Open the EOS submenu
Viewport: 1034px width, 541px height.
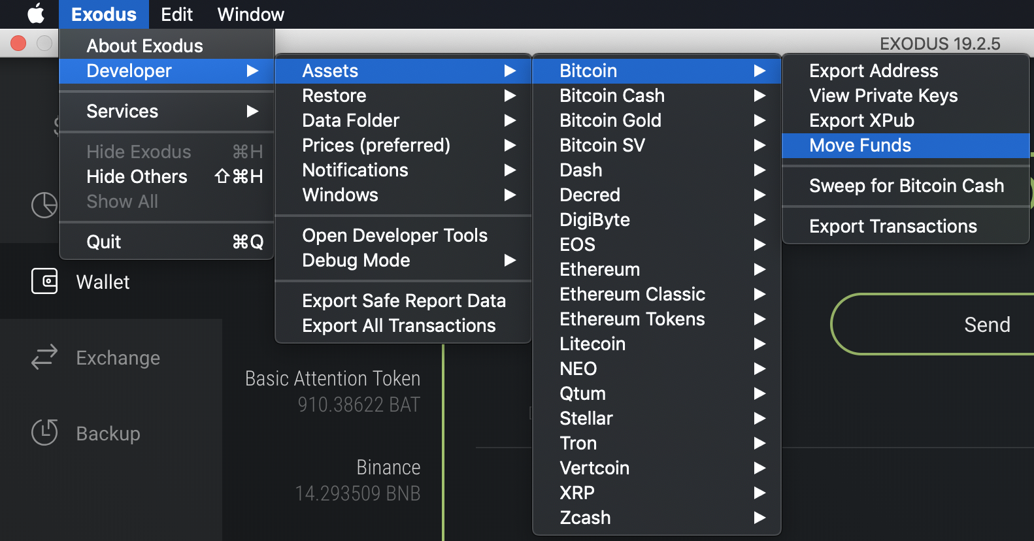coord(657,244)
